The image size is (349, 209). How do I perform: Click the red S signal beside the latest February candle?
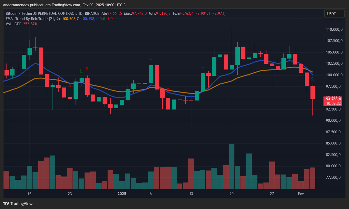[x=312, y=79]
